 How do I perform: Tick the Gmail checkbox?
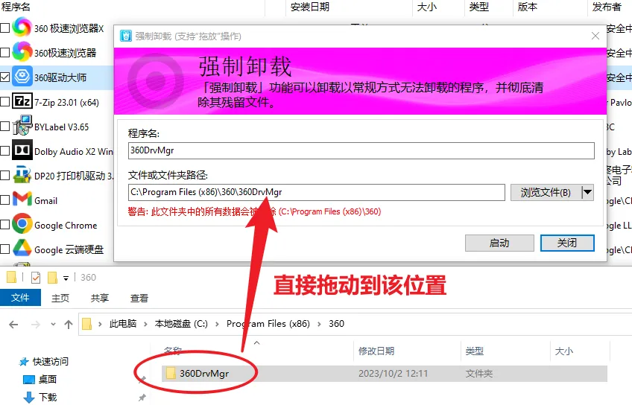tap(4, 200)
